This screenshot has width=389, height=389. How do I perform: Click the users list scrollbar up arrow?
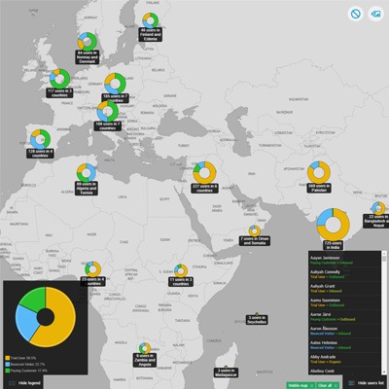click(384, 253)
